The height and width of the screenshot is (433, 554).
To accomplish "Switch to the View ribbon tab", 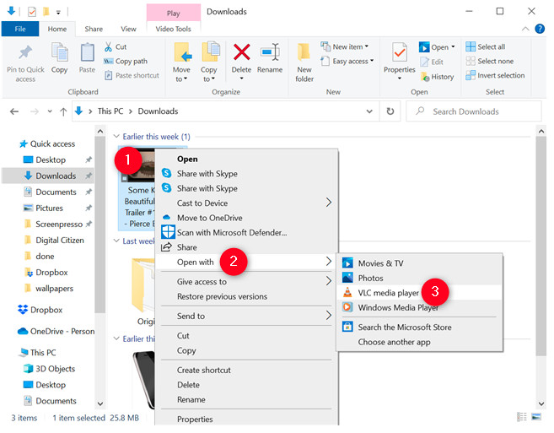I will click(x=128, y=29).
